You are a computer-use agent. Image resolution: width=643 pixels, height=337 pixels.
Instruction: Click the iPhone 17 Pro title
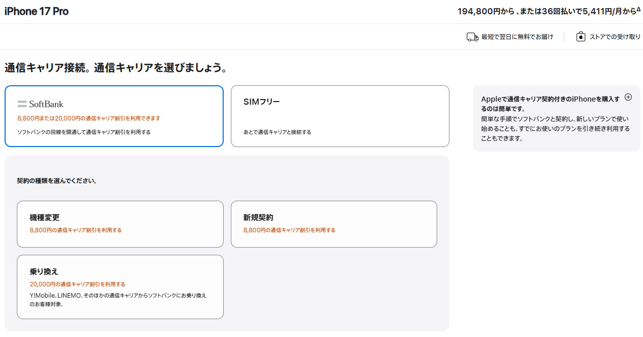click(36, 11)
